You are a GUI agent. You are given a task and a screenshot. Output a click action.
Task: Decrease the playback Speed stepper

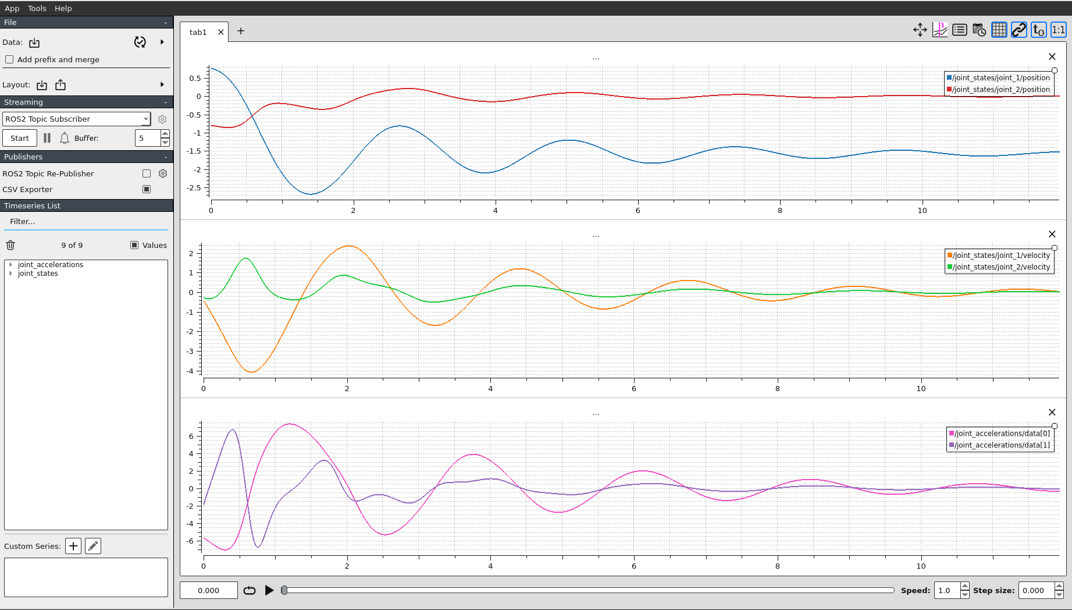tap(965, 594)
